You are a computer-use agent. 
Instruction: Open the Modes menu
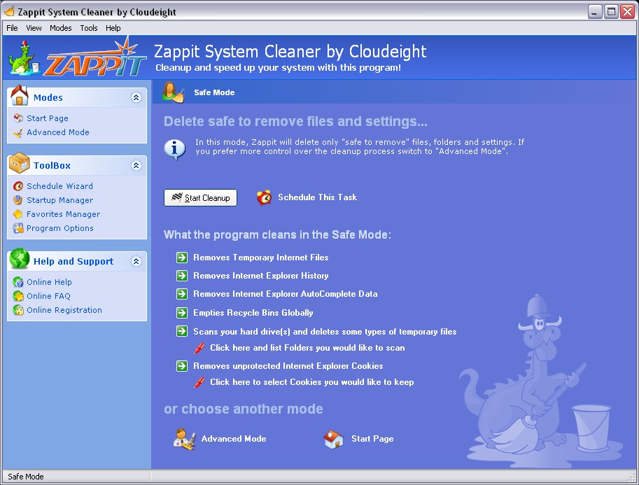pyautogui.click(x=61, y=28)
